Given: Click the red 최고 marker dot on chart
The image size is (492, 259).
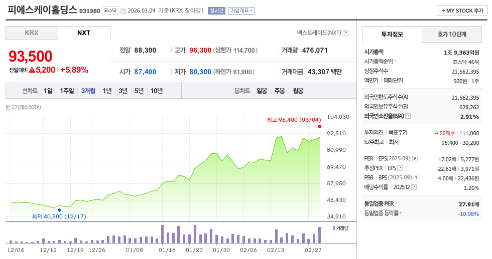Looking at the screenshot, I should [x=319, y=127].
